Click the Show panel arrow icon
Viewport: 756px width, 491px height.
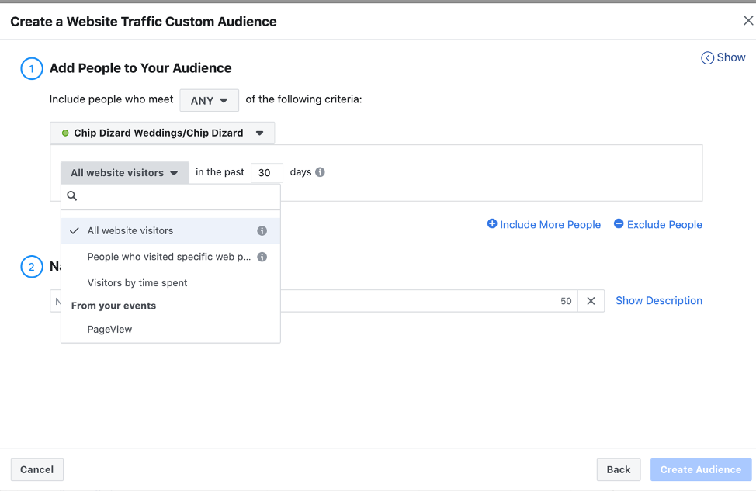[707, 58]
